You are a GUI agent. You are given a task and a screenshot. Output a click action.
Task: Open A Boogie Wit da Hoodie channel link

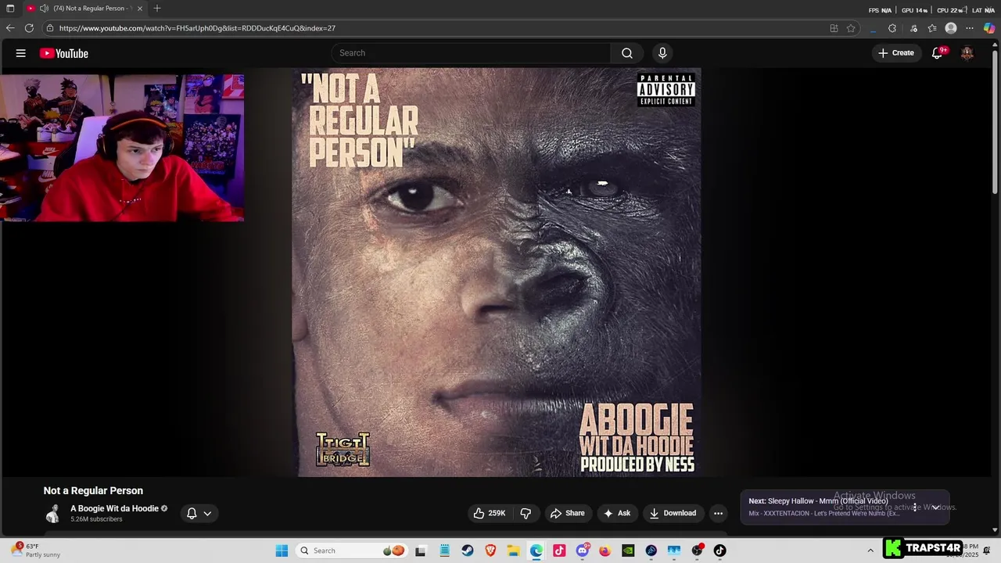114,508
